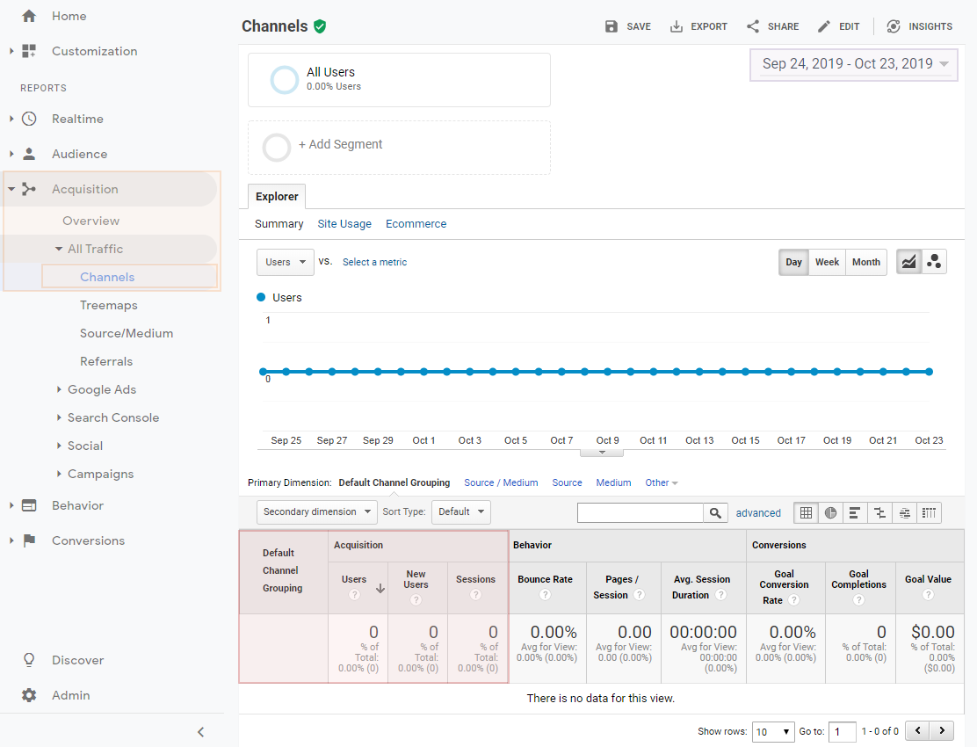Screen dimensions: 977x747
Task: Select Performance bar view icon
Action: (855, 512)
